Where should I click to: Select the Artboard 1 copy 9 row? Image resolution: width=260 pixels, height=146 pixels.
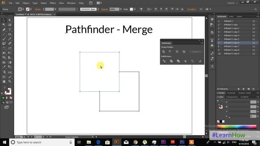(x=238, y=54)
